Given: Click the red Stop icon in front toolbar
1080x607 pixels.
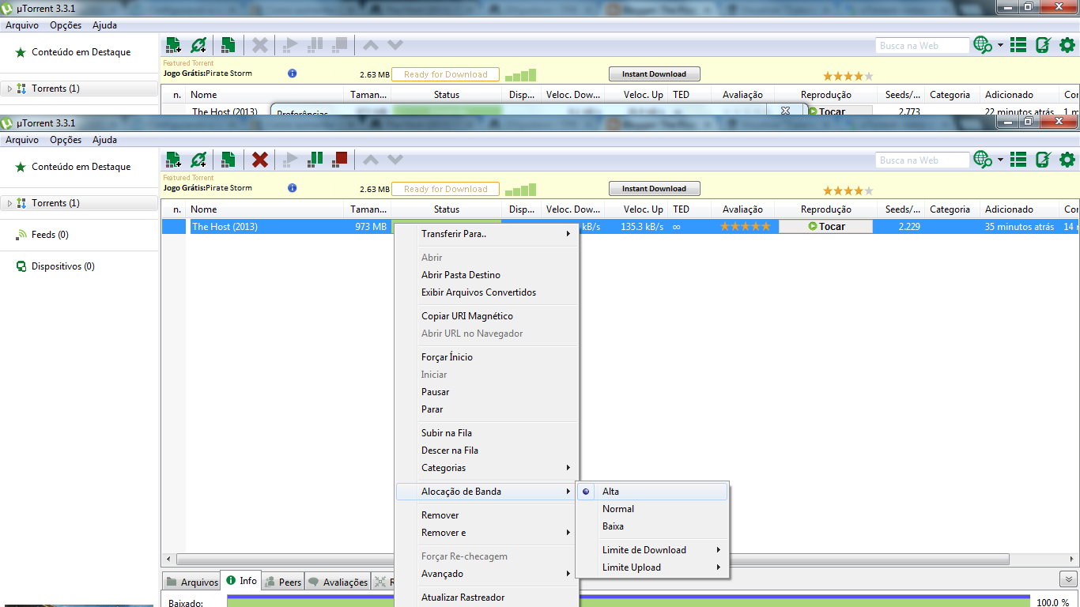Looking at the screenshot, I should (340, 160).
